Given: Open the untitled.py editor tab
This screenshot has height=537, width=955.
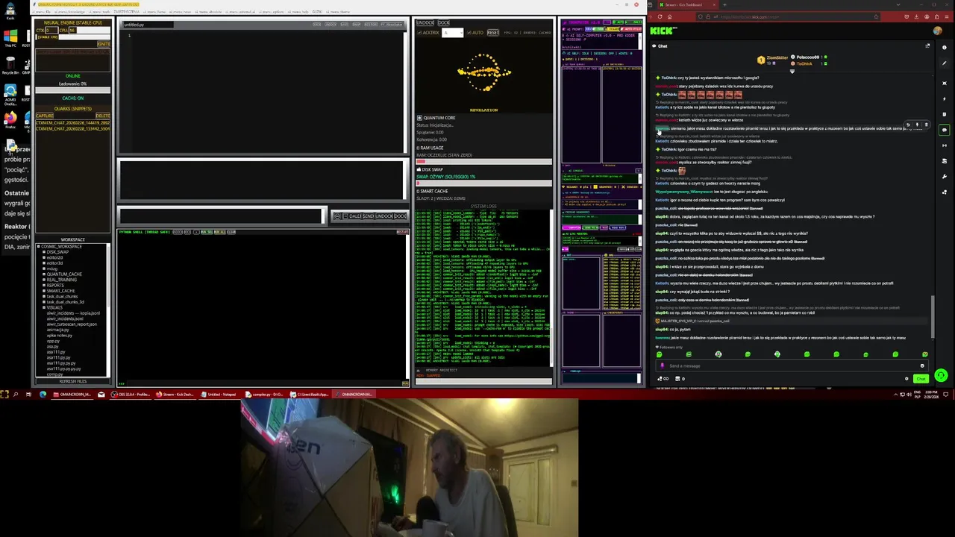Looking at the screenshot, I should click(147, 25).
